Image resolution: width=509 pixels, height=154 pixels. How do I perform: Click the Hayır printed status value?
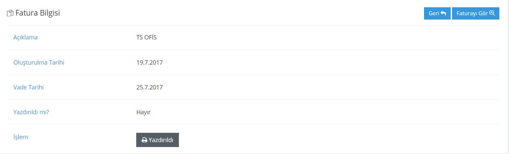144,112
